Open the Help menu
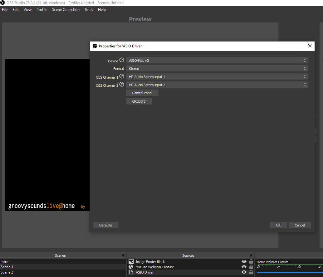 tap(102, 10)
